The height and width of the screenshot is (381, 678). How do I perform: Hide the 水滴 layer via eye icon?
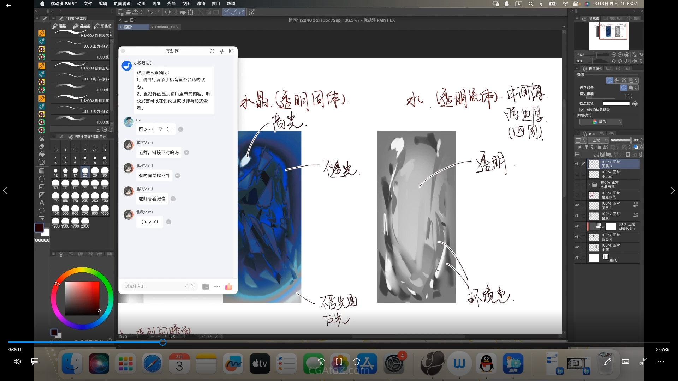click(x=577, y=248)
